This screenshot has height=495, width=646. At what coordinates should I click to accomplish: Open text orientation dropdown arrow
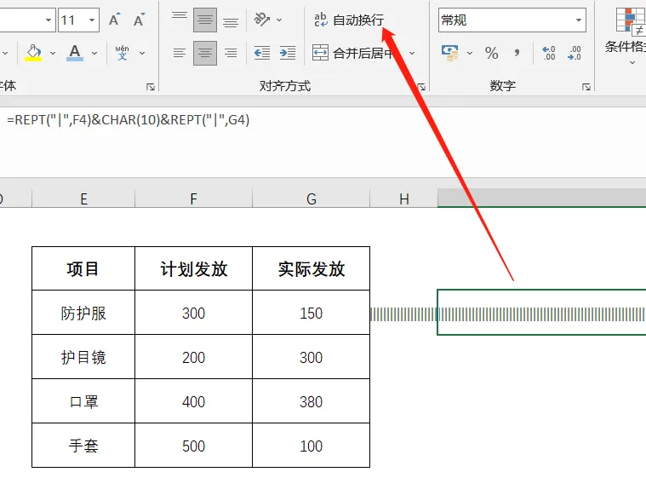279,20
